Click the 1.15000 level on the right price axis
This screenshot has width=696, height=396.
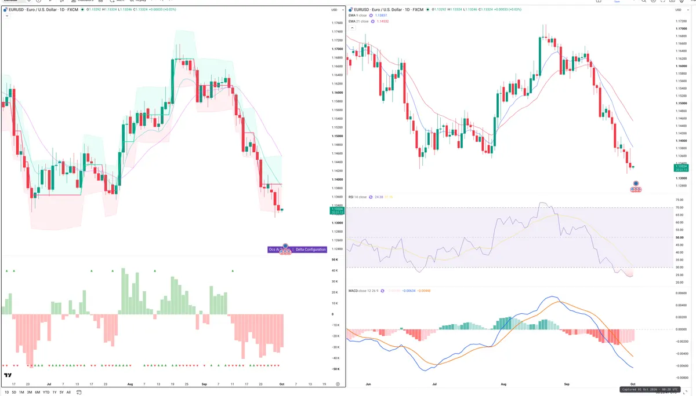(x=680, y=104)
